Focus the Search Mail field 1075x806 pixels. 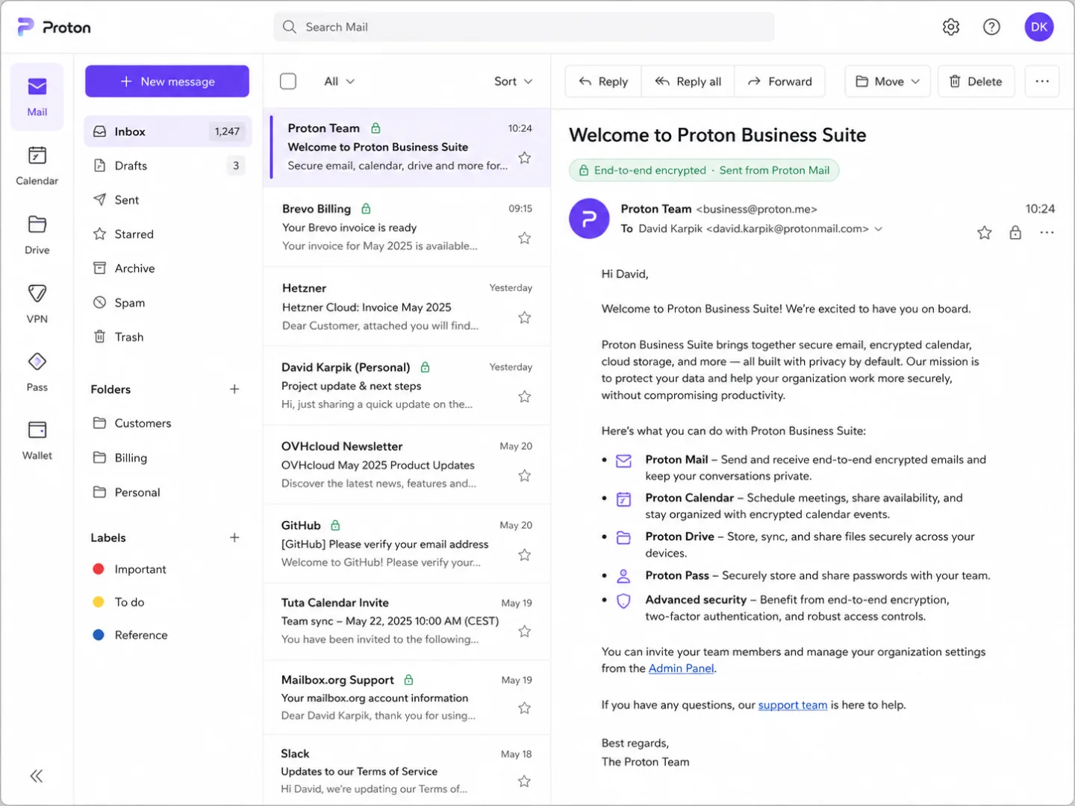point(523,27)
